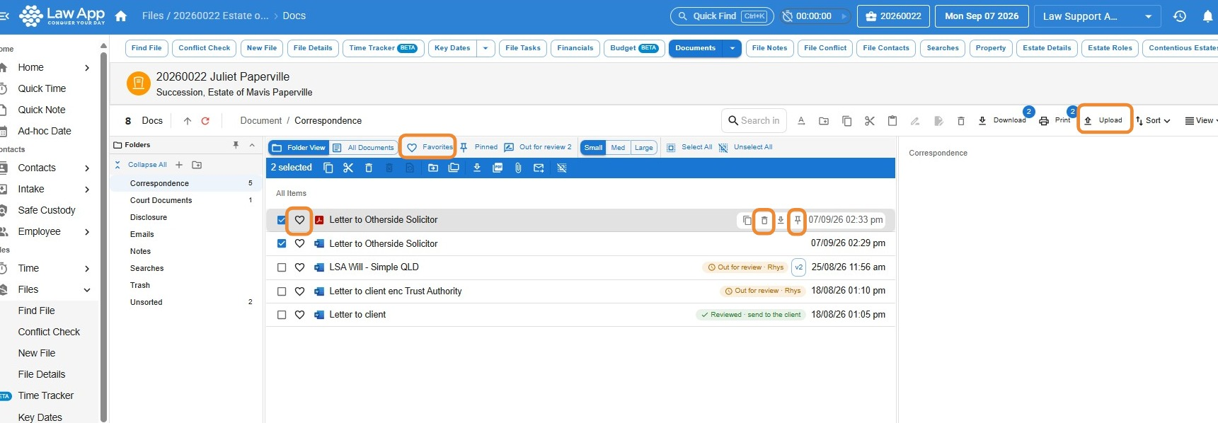The height and width of the screenshot is (423, 1218).
Task: Click download icon in the blue selection bar
Action: [x=477, y=168]
